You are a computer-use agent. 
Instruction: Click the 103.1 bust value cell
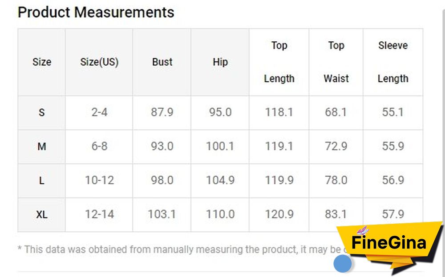tap(162, 214)
